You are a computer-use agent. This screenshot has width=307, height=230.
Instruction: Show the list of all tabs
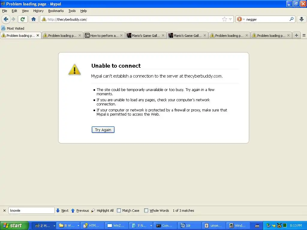click(304, 35)
